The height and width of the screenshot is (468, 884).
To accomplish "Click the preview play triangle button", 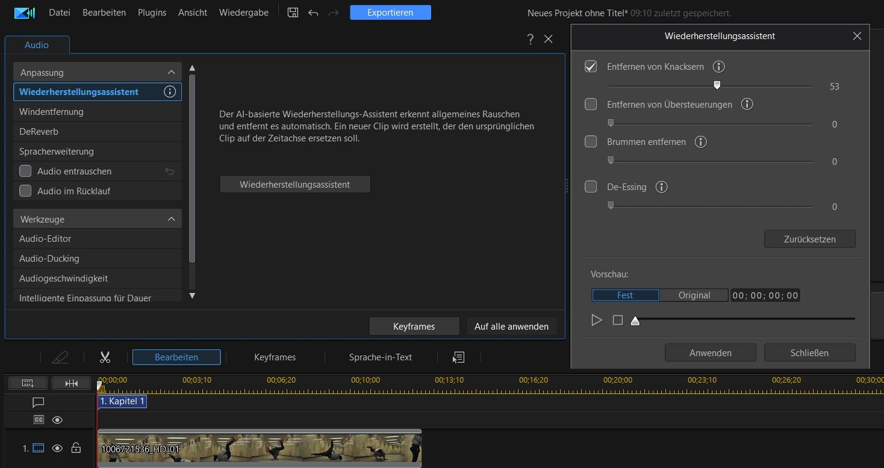I will (597, 320).
